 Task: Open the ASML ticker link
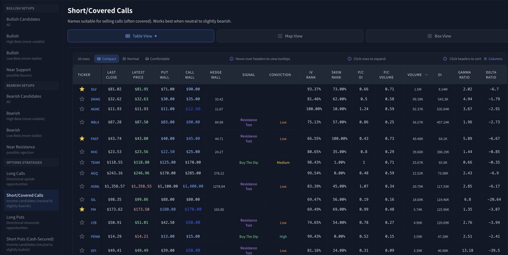95,186
